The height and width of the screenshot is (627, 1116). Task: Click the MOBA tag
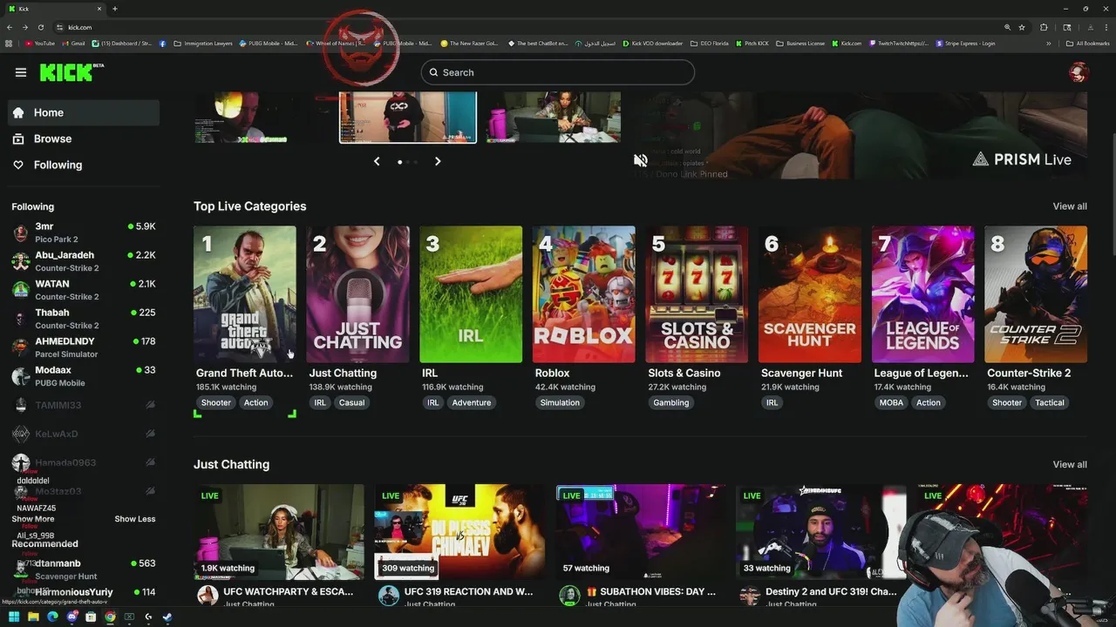[x=891, y=402]
